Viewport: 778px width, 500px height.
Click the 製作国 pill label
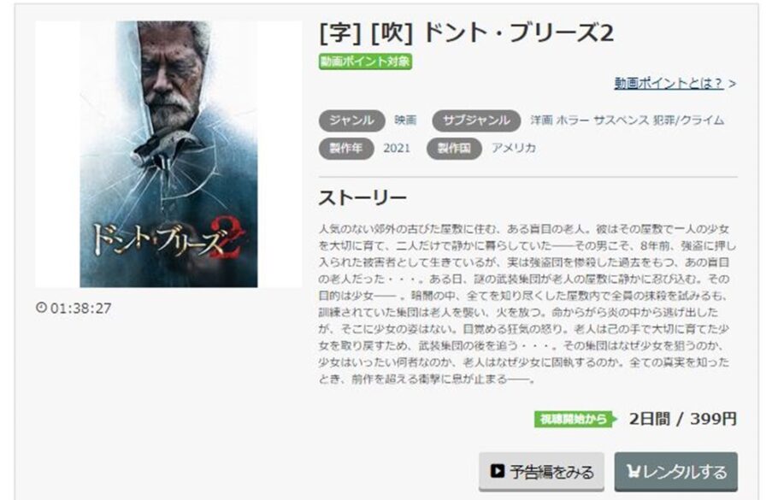click(454, 149)
